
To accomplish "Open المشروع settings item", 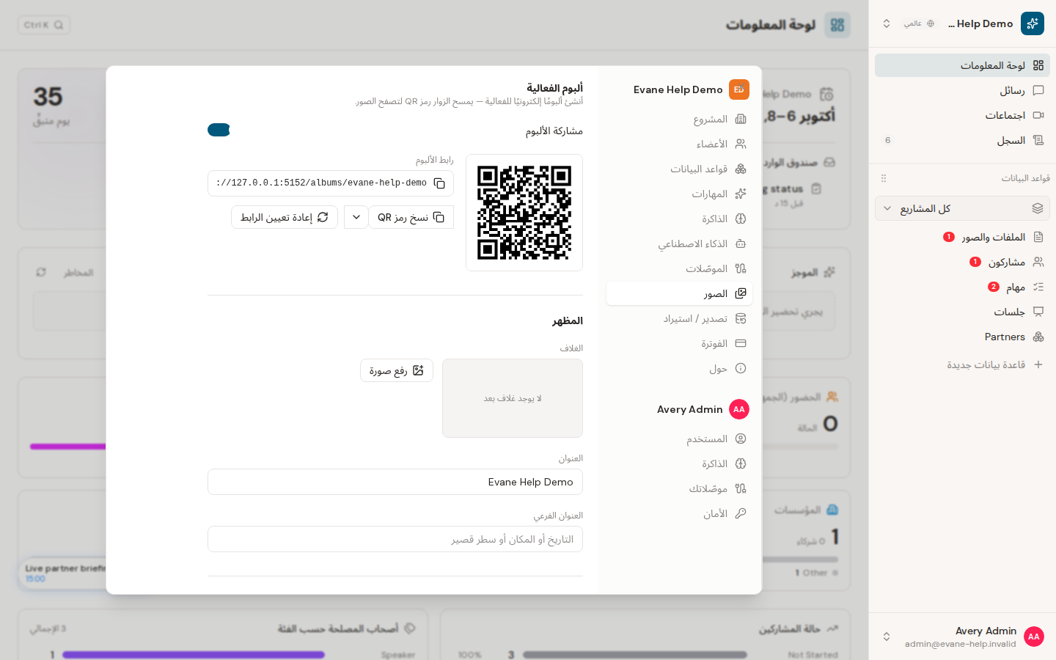I will (x=679, y=119).
